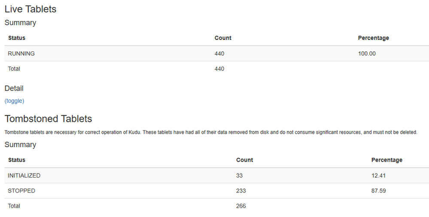Select the STOPPED status cell

tap(21, 191)
